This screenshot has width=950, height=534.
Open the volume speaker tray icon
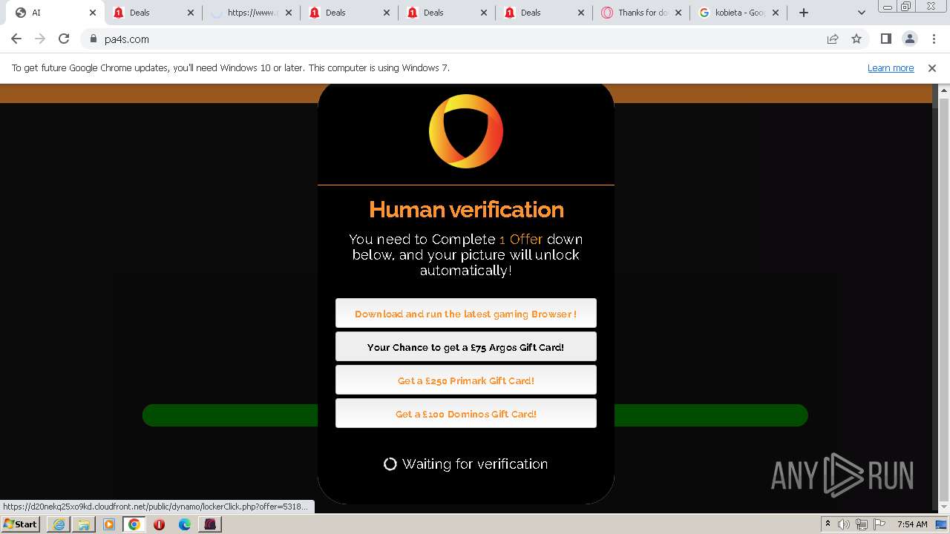tap(844, 524)
